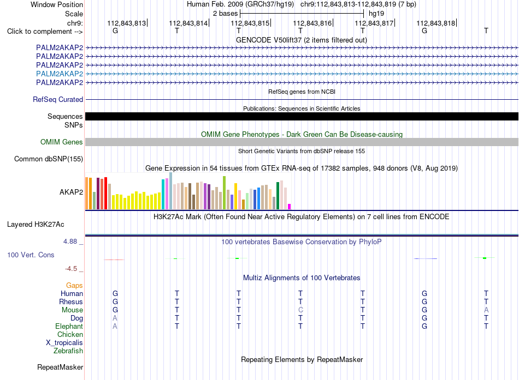Click the first PALM2AKAP2 transcript label
This screenshot has width=519, height=380.
coord(60,47)
